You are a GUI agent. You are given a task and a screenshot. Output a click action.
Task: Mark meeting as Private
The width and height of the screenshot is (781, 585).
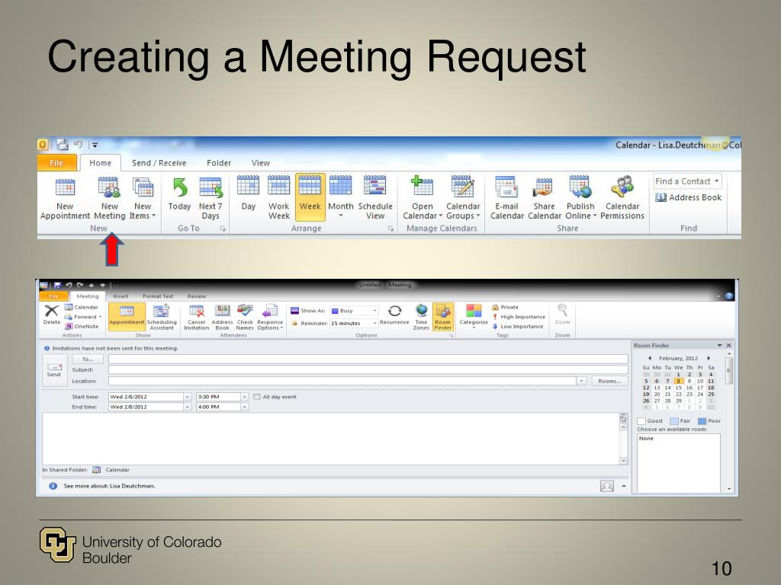(x=505, y=308)
